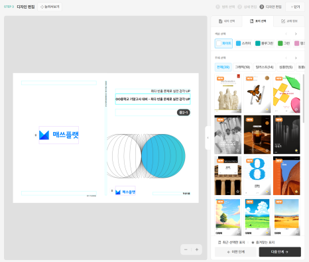Select the yellow field cover thumbnail
309x262 pixels.
pos(286,217)
